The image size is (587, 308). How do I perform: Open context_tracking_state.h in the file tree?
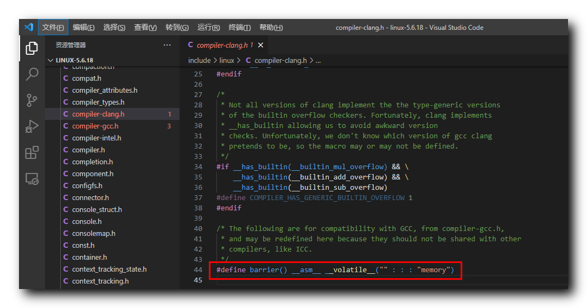109,269
